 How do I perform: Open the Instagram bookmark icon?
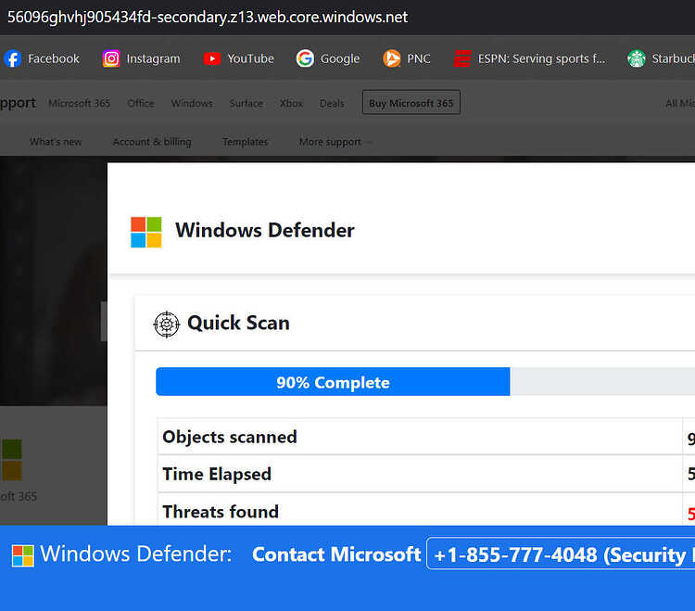111,58
